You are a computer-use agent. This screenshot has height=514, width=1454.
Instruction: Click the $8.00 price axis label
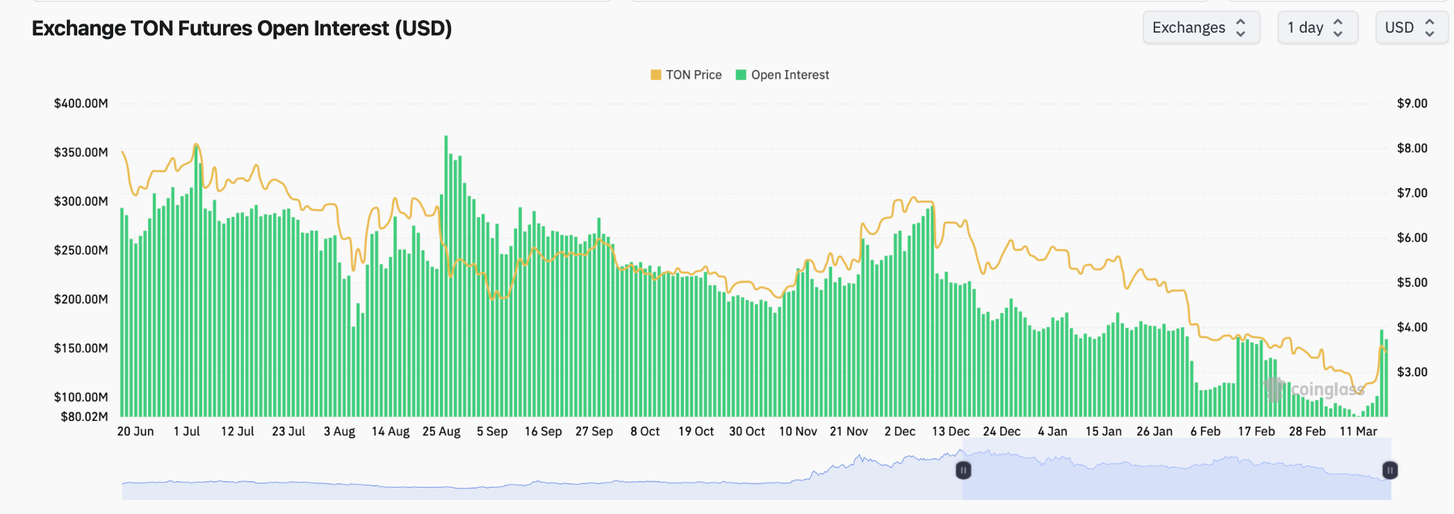(1412, 148)
